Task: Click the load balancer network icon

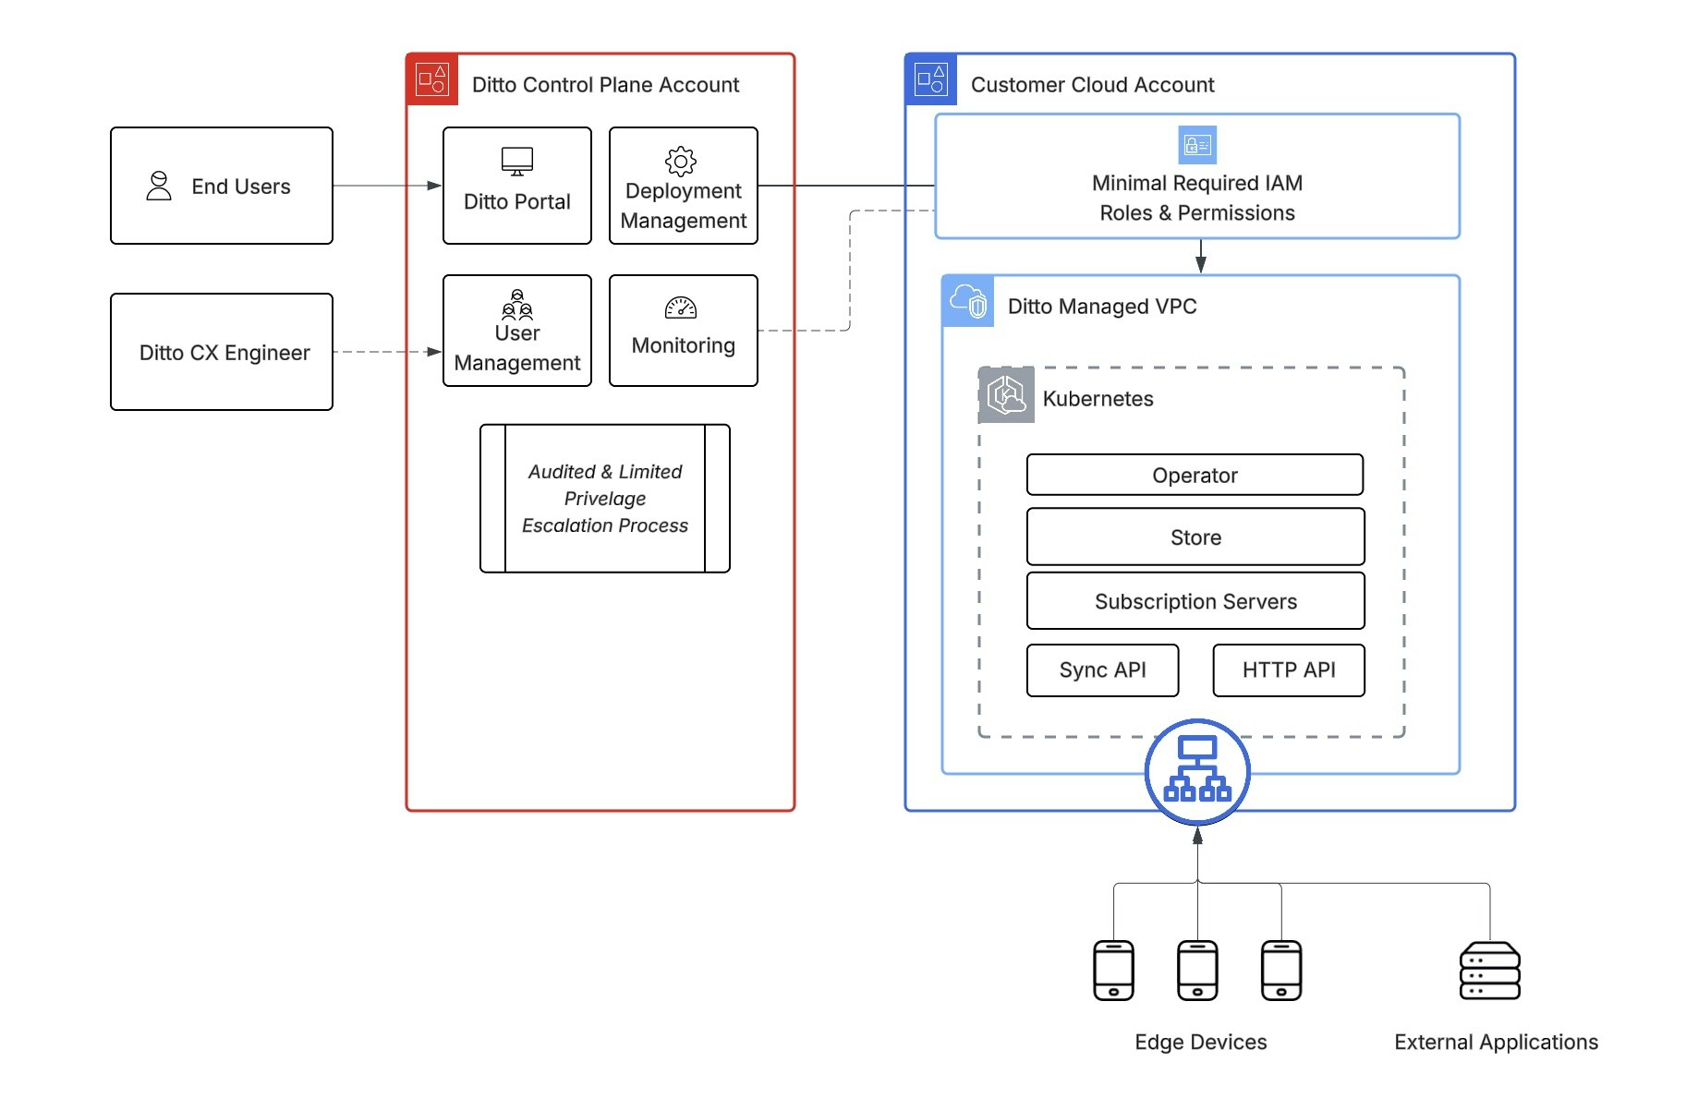Action: click(x=1197, y=772)
